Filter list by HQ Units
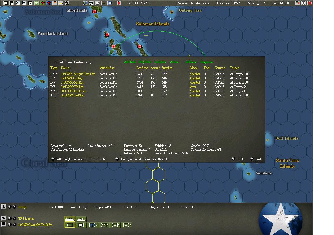The width and height of the screenshot is (334, 235). pos(145,62)
